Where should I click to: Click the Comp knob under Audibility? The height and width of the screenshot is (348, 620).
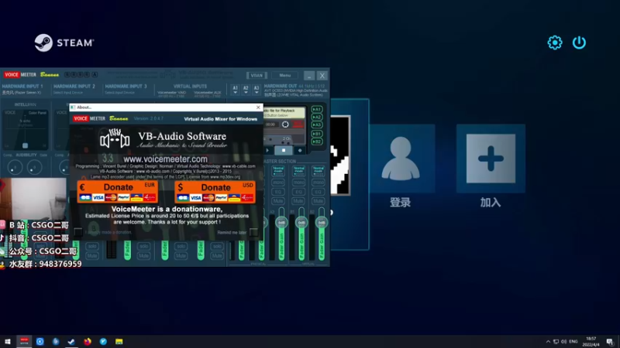pos(15,168)
